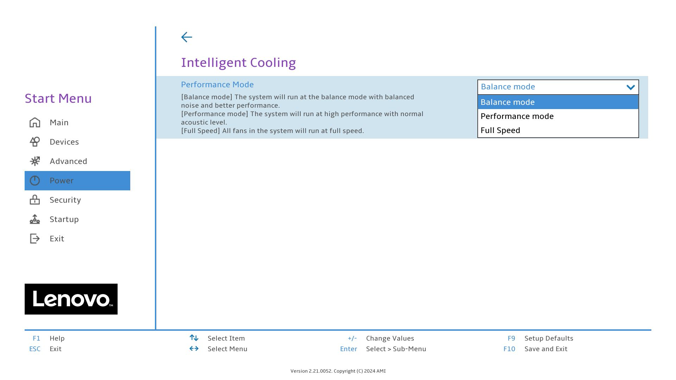Viewport: 676px width, 380px height.
Task: Click the Power circle icon
Action: [x=35, y=180]
